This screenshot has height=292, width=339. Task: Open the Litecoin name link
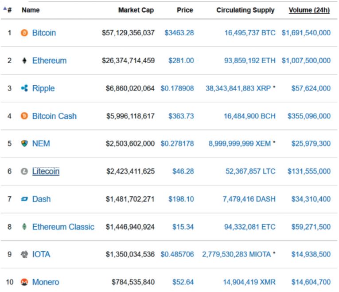click(x=46, y=171)
